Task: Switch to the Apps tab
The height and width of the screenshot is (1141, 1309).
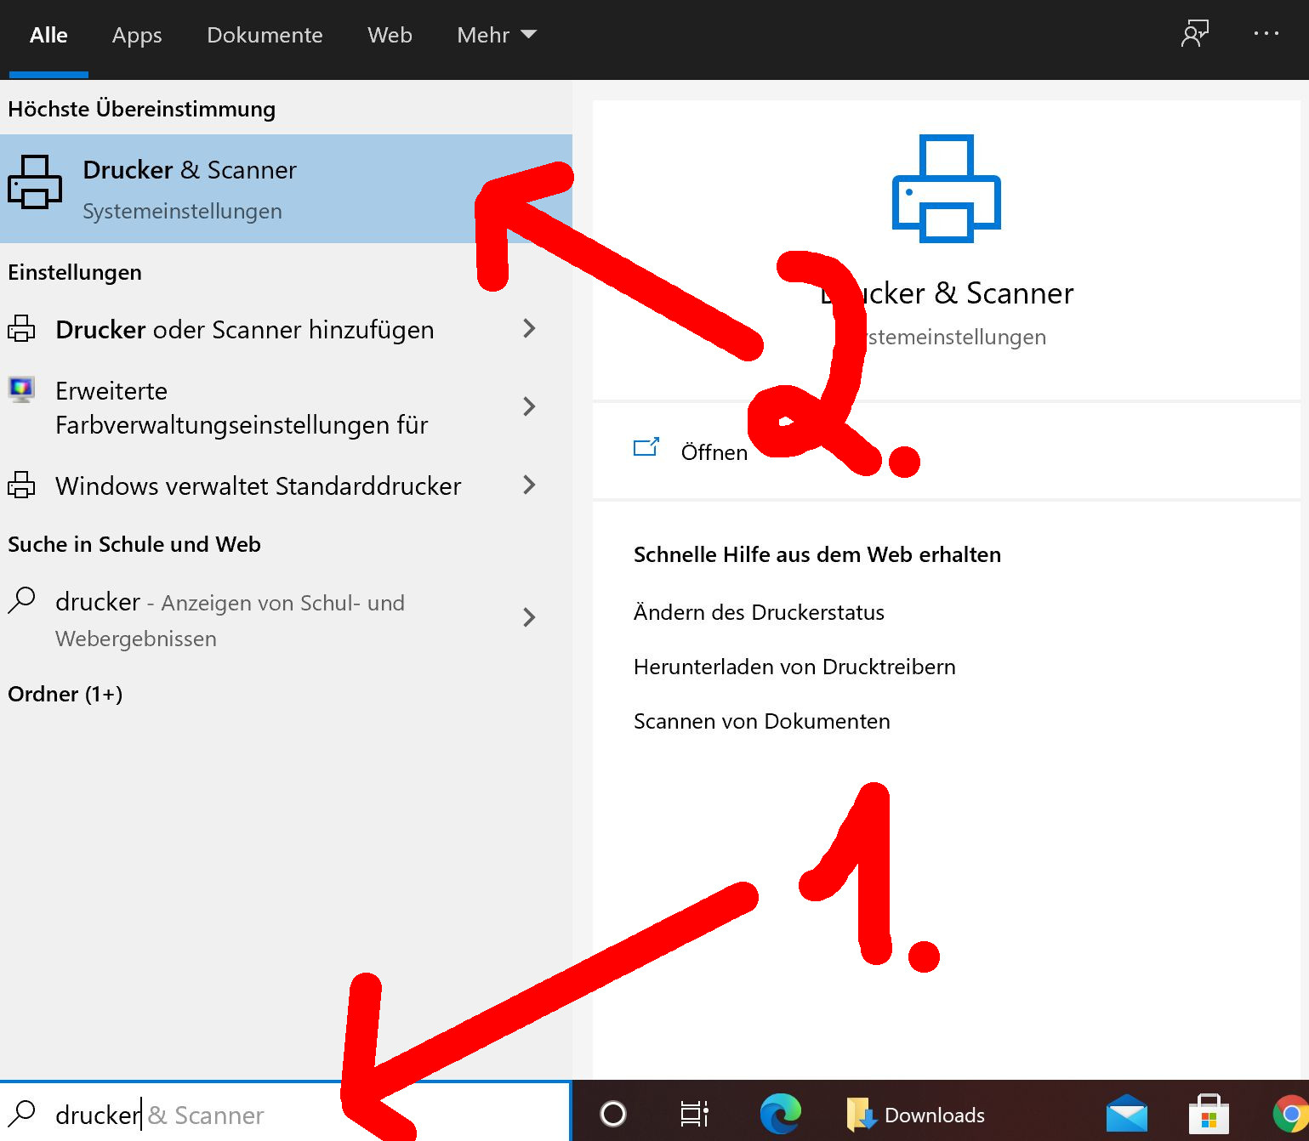Action: click(x=137, y=35)
